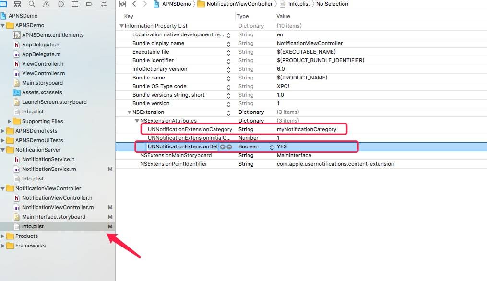Viewport: 487px width, 281px height.
Task: Expand the APNSDemoTests group
Action: click(3, 131)
